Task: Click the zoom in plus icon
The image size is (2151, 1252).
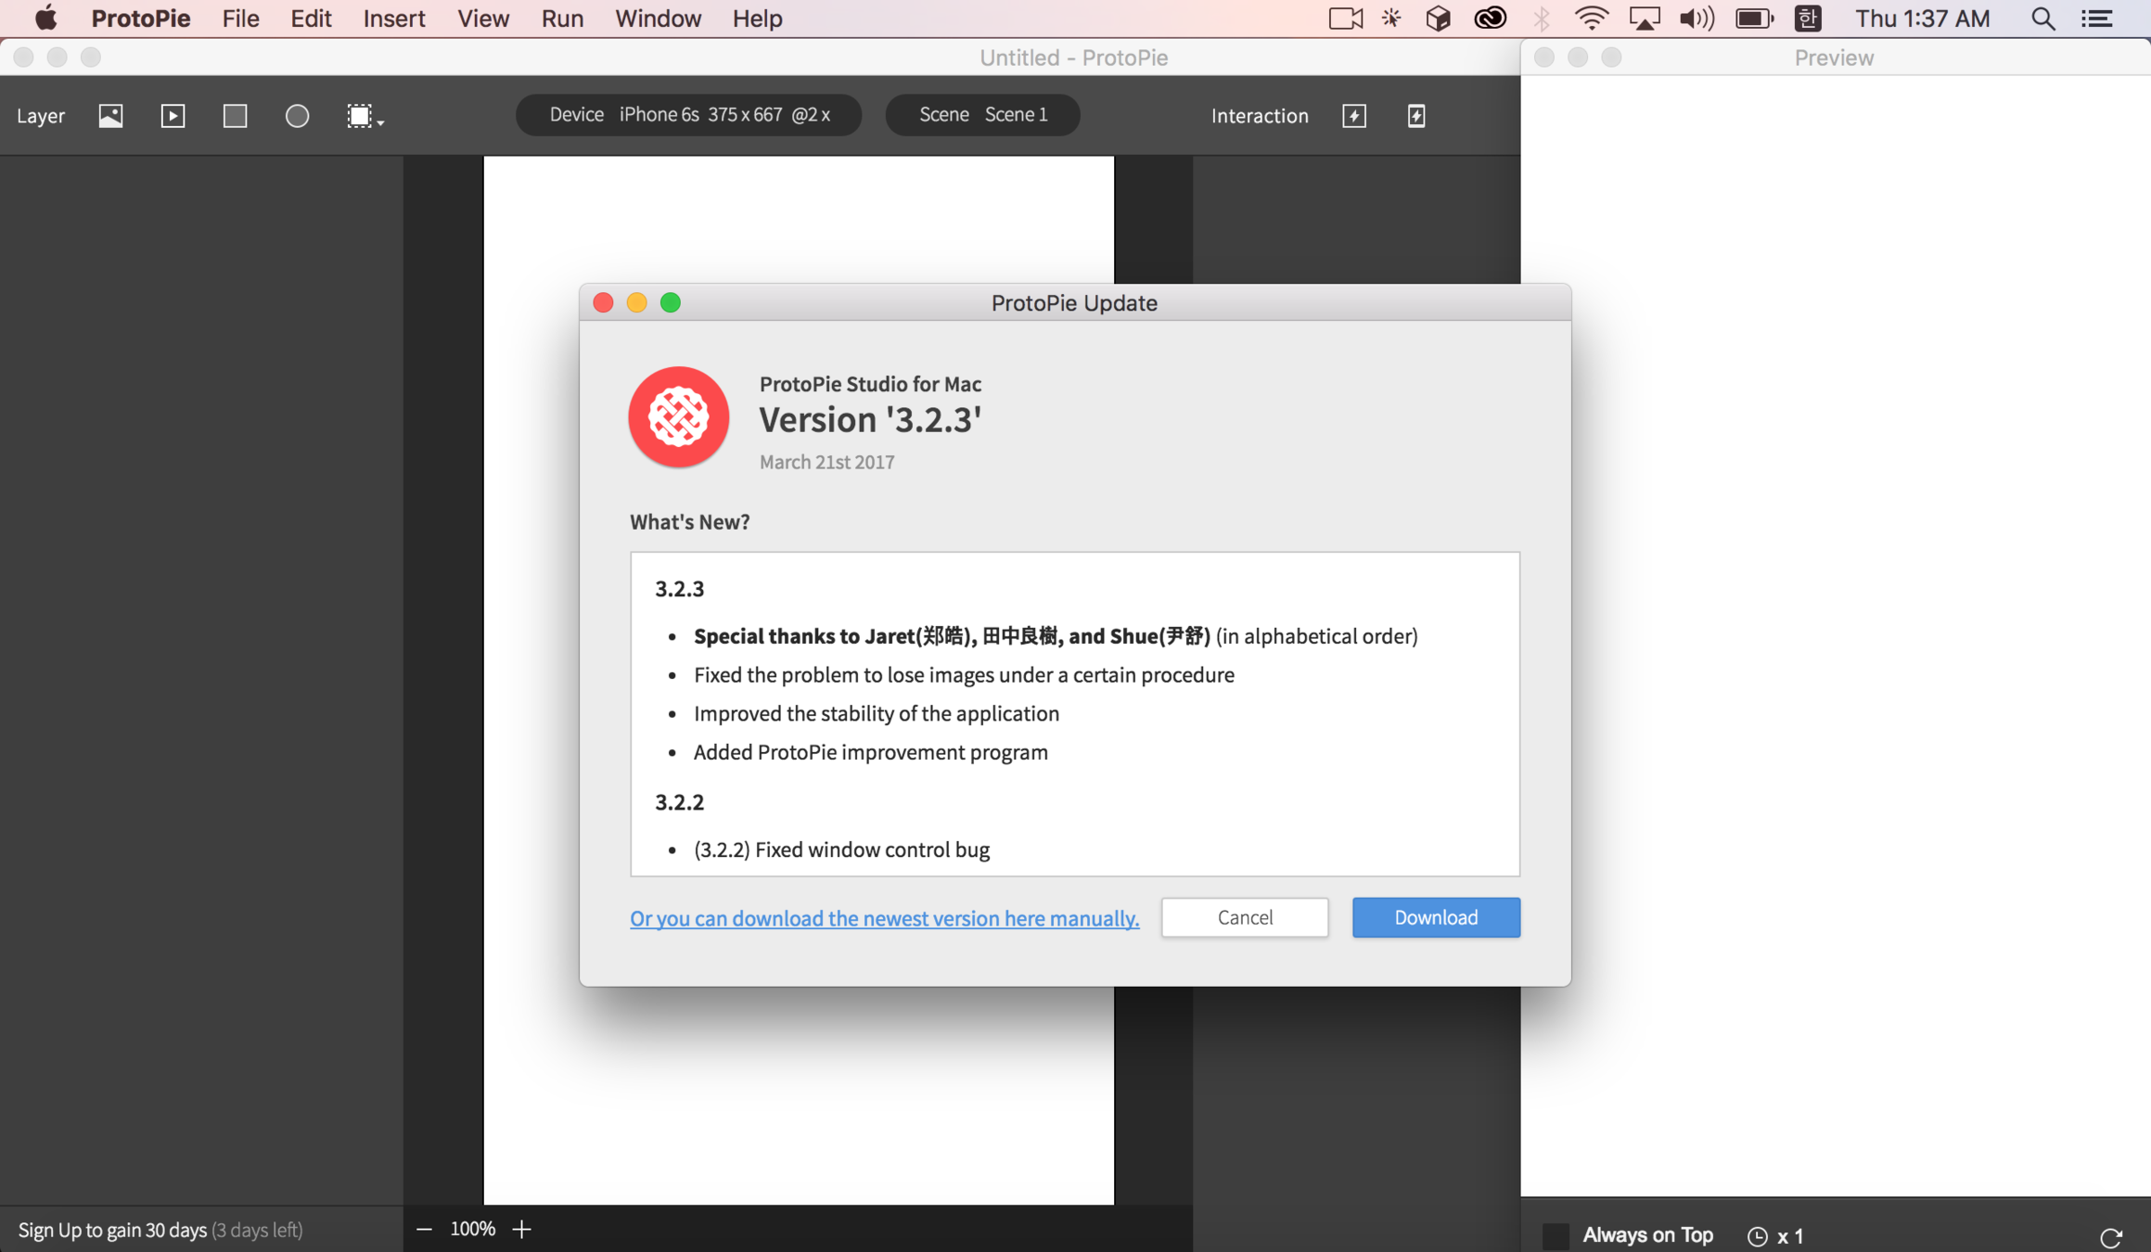Action: click(x=522, y=1229)
